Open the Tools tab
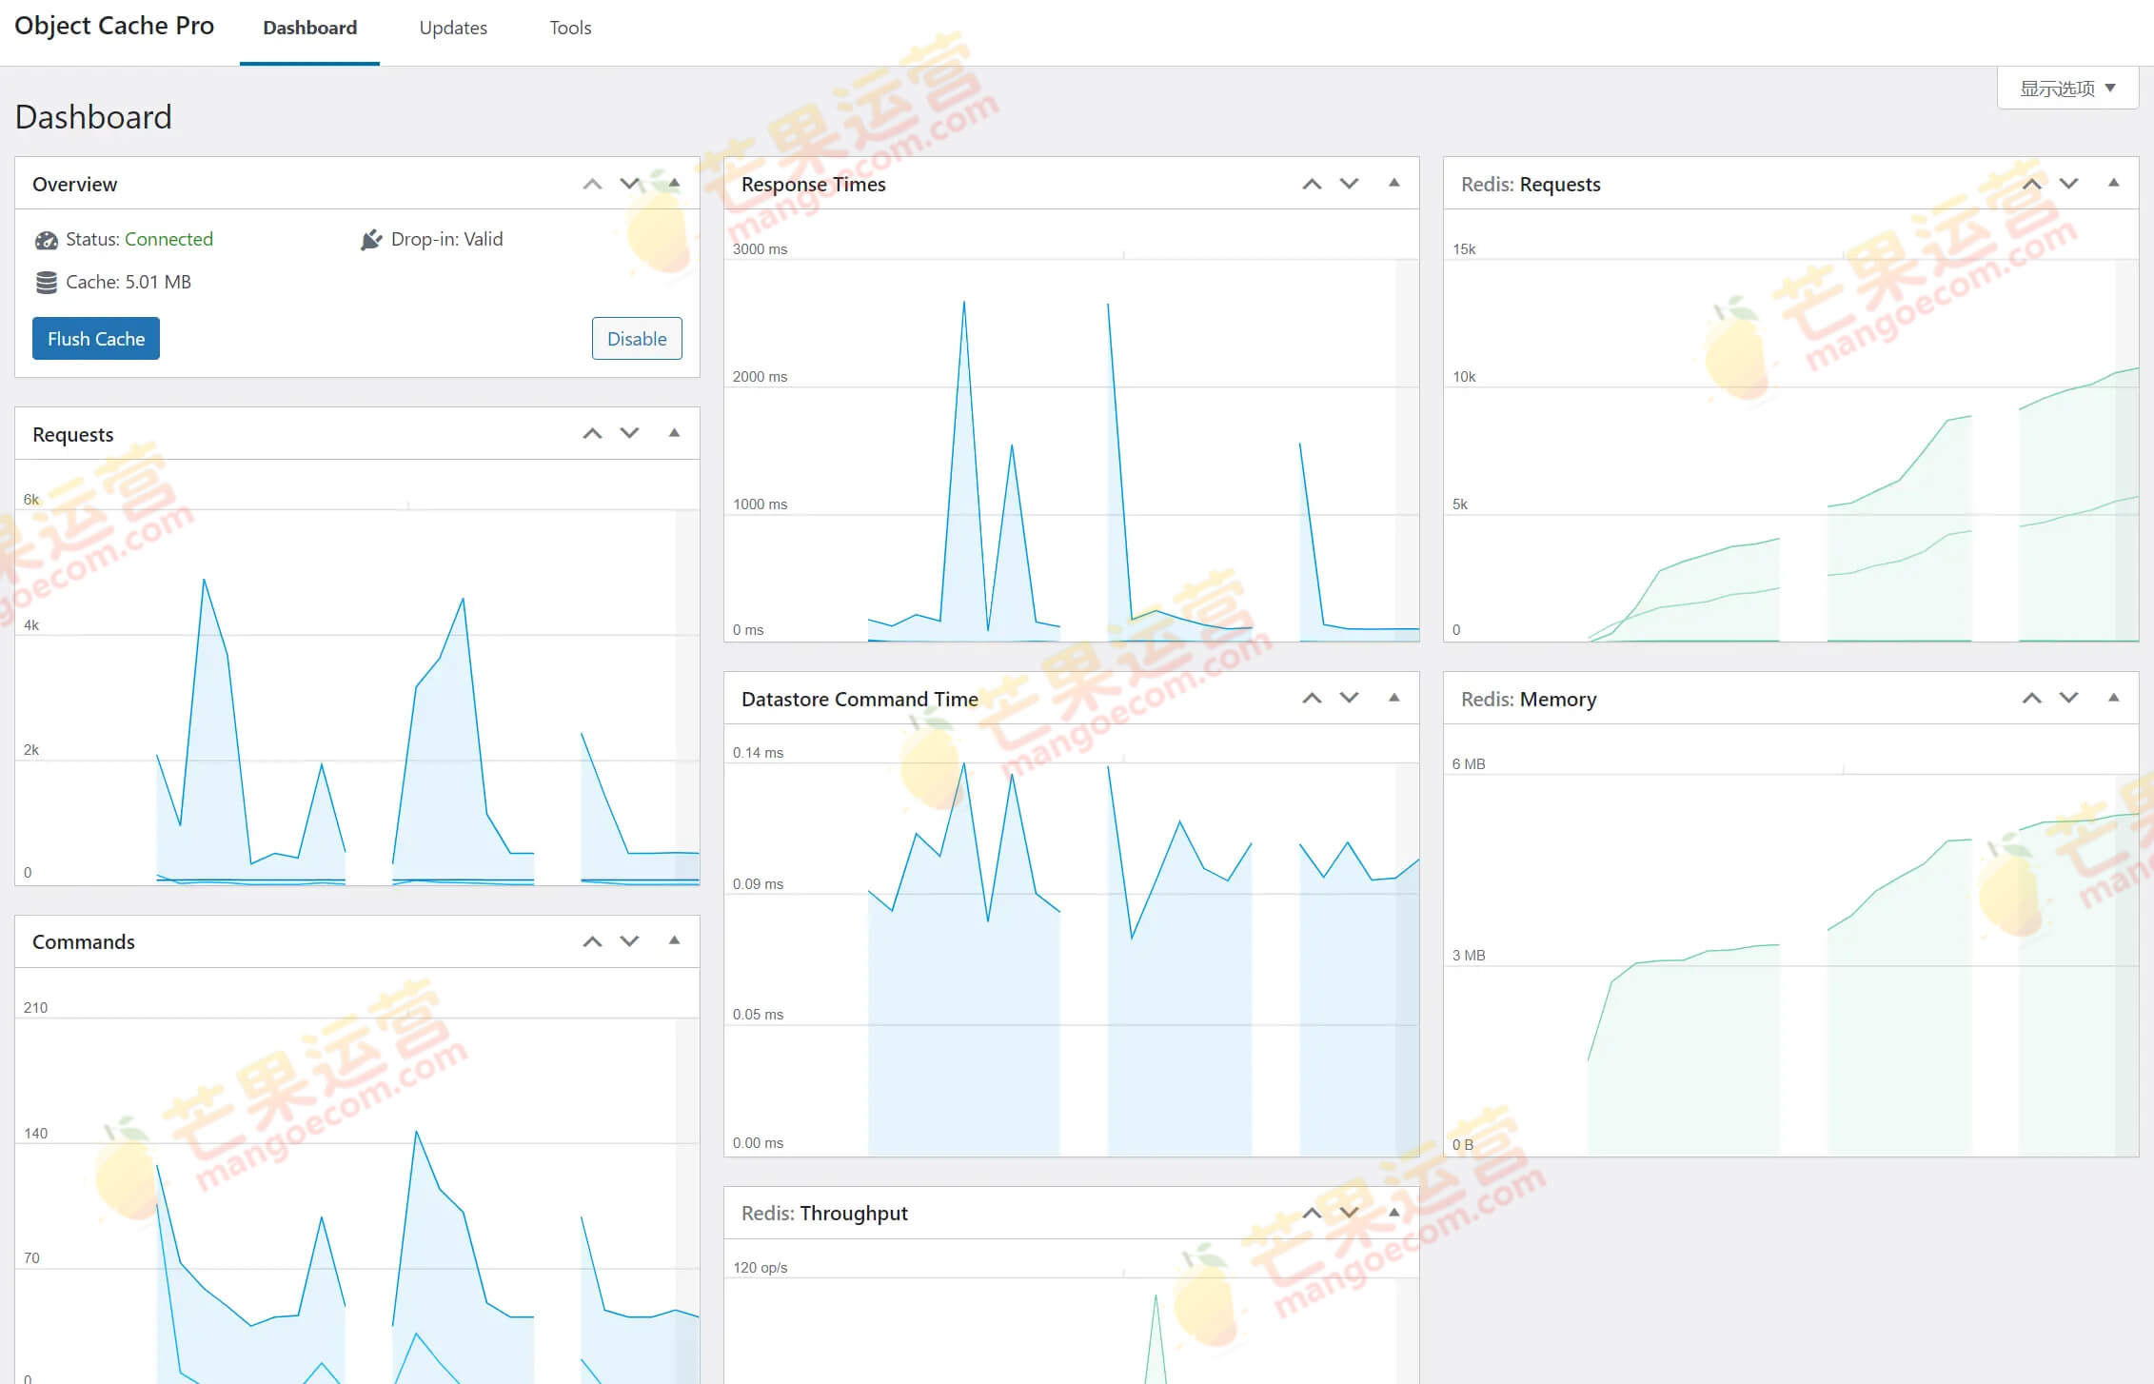This screenshot has height=1384, width=2154. [570, 28]
